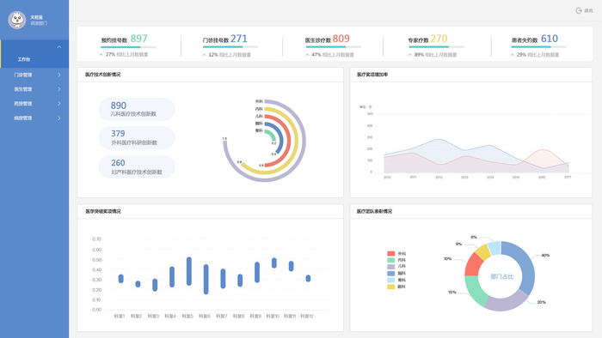Select the light blue legend swatch
This screenshot has height=338, width=602.
390,280
